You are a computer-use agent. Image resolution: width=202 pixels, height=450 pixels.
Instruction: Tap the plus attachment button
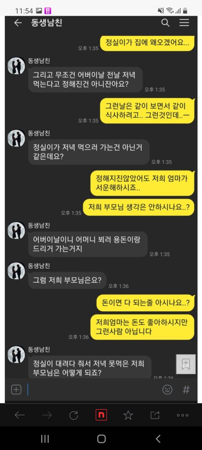pos(16,389)
